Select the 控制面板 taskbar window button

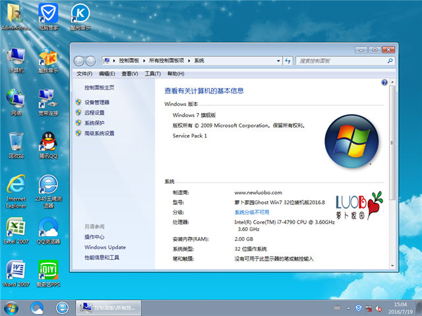pos(108,308)
